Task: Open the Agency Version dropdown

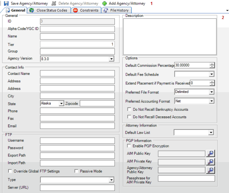Action: coord(111,59)
